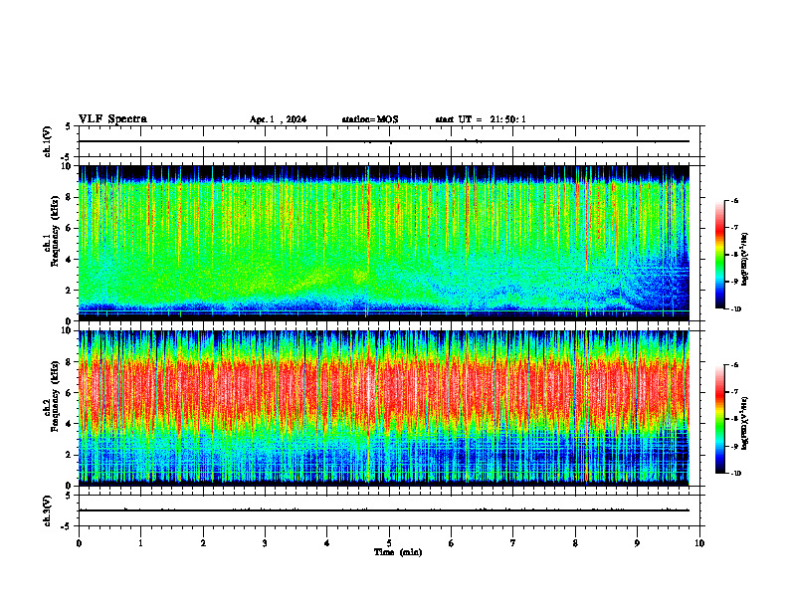Click the "4" tick on the time axis
This screenshot has width=788, height=609.
point(327,543)
